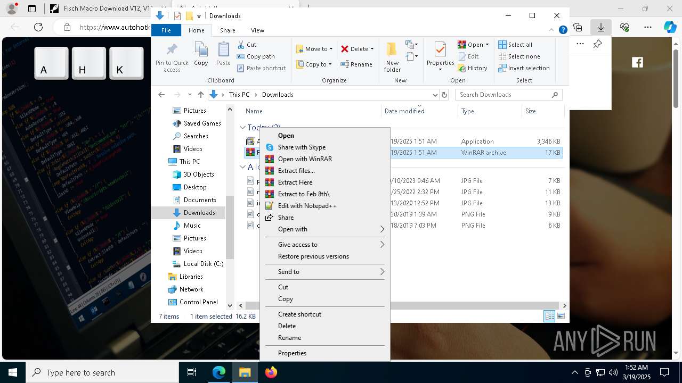Click the Paste ribbon icon
682x383 pixels.
point(223,54)
